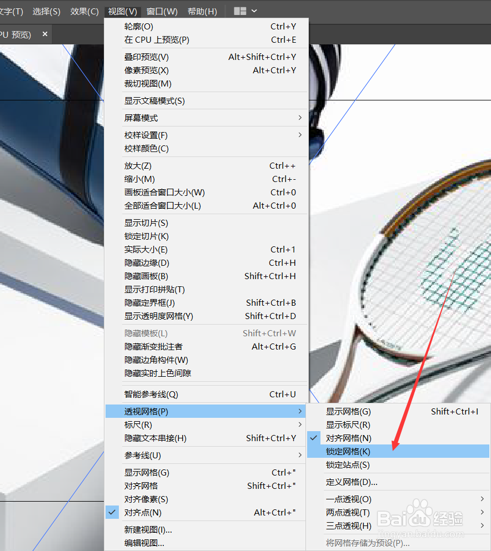This screenshot has width=491, height=551.
Task: Toggle 锁定网格(K)
Action: pyautogui.click(x=398, y=452)
